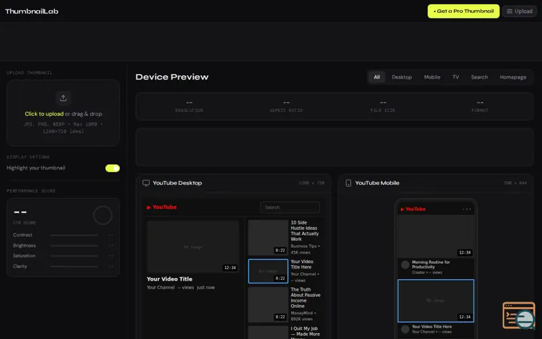
Task: Click 'MoneyMind' channel name text
Action: click(301, 313)
